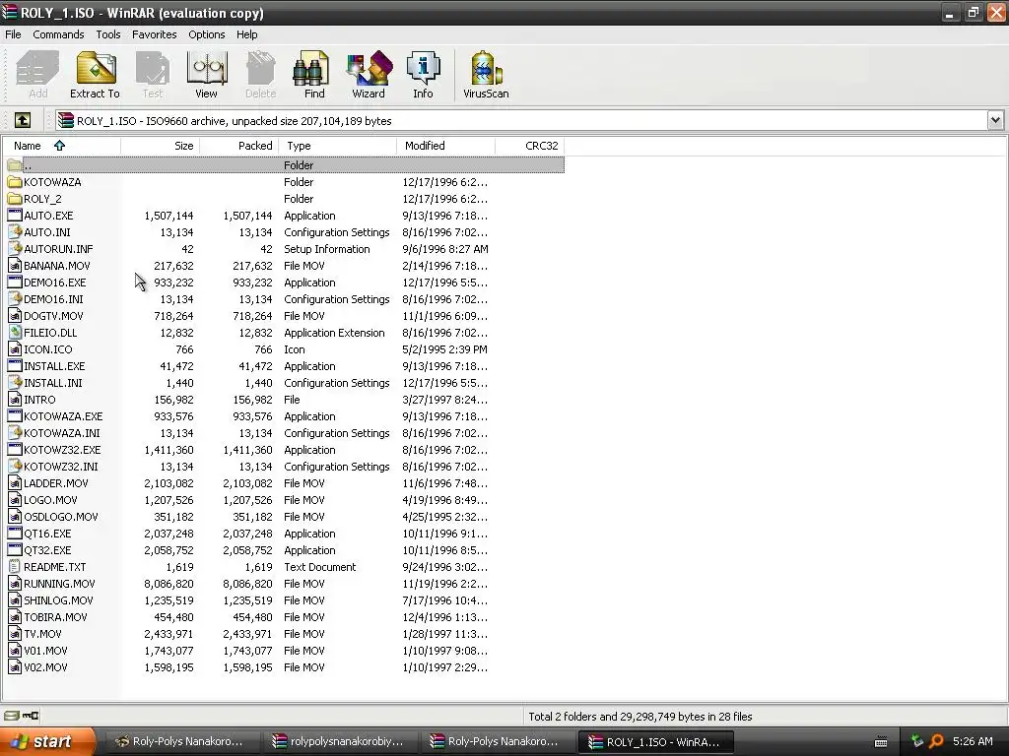The image size is (1009, 756).
Task: Click the system tray search icon
Action: pos(936,741)
